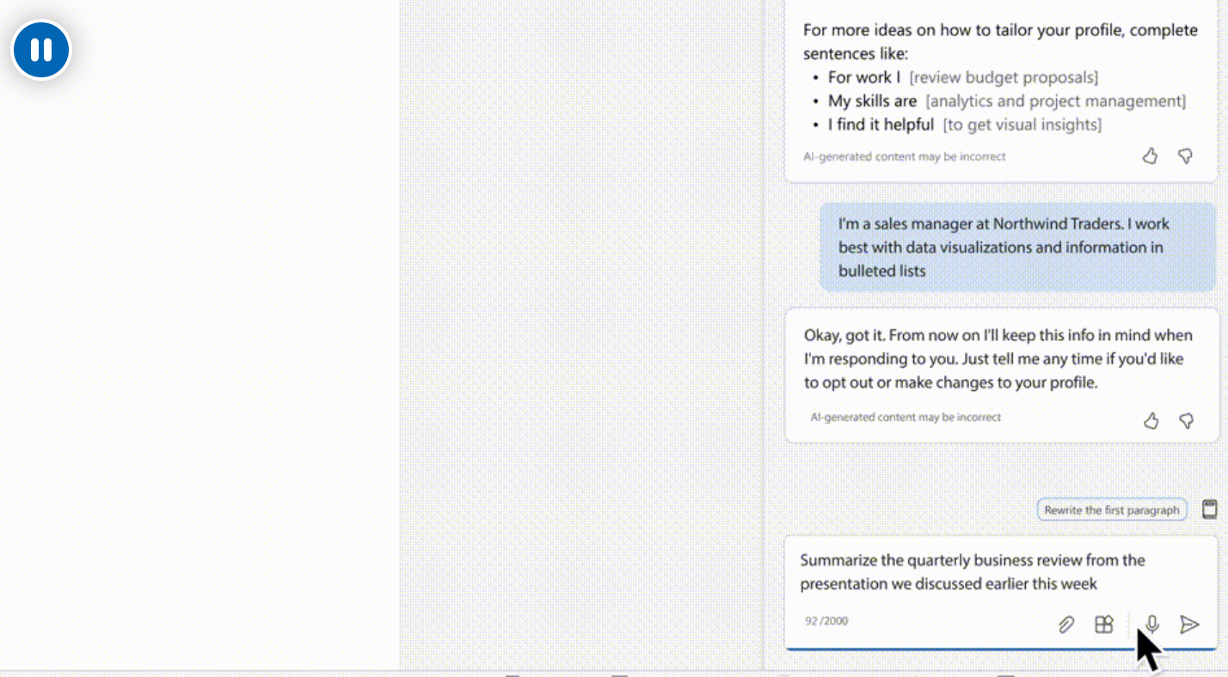Click the paperclip attach file icon
1228x677 pixels.
coord(1065,625)
